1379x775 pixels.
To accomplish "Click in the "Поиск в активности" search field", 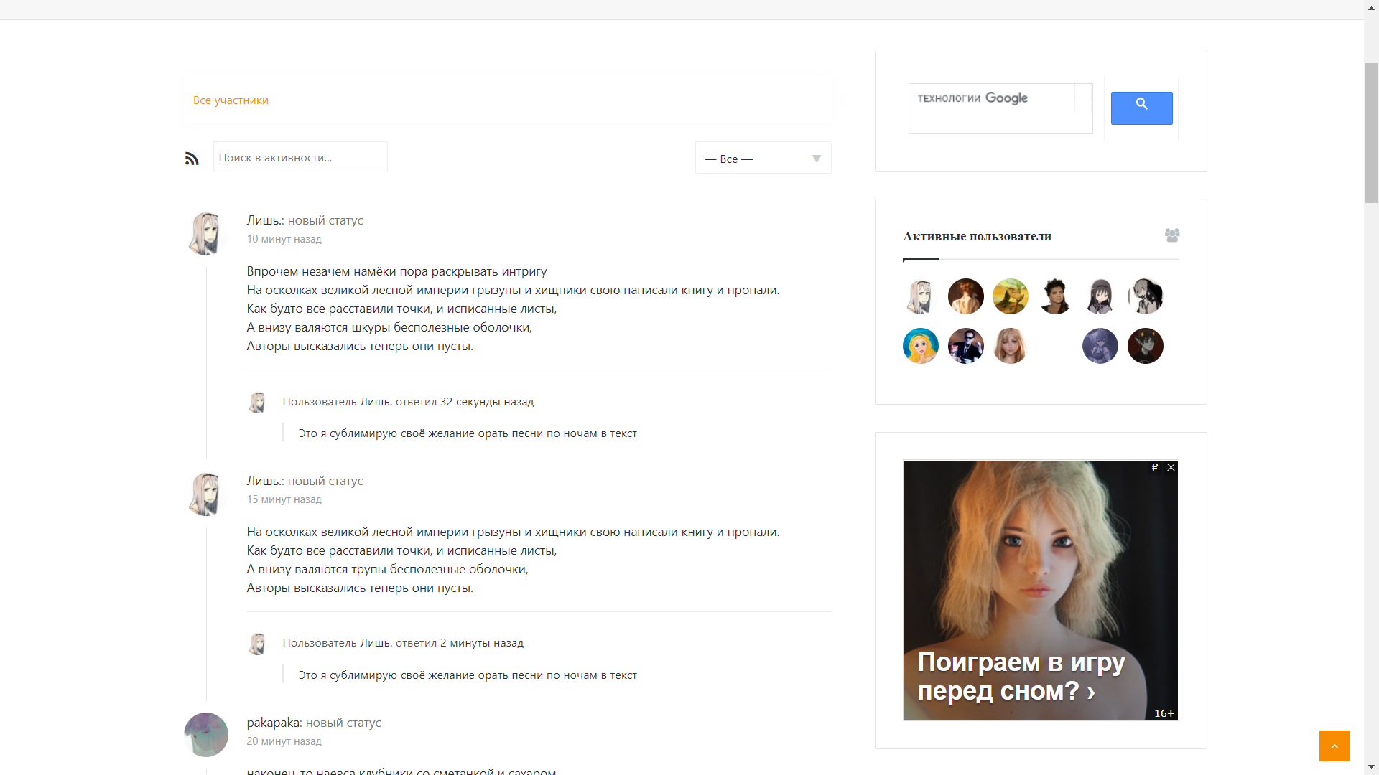I will click(300, 157).
